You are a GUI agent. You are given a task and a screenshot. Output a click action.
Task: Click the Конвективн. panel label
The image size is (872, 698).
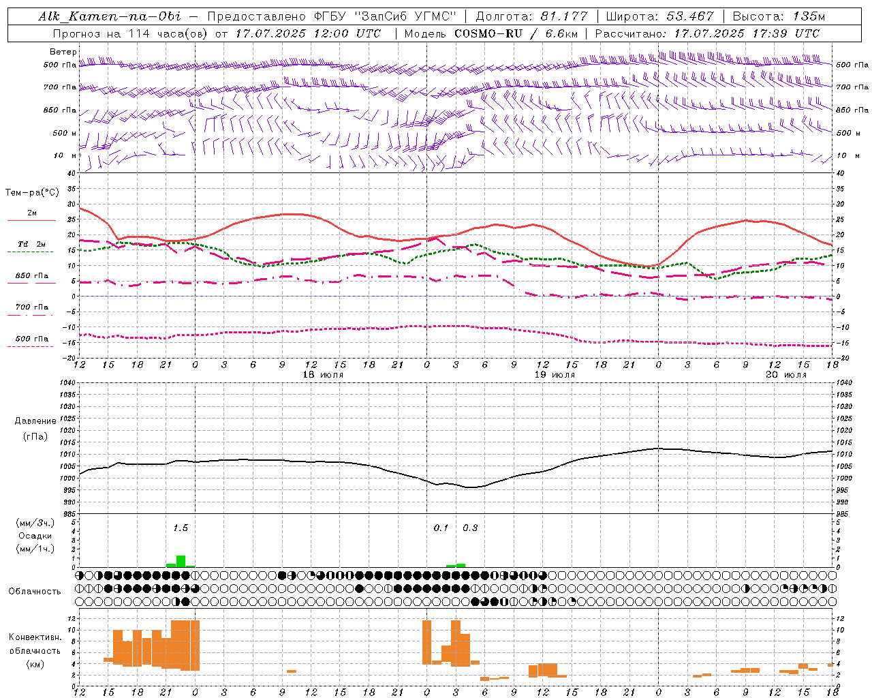click(x=35, y=637)
